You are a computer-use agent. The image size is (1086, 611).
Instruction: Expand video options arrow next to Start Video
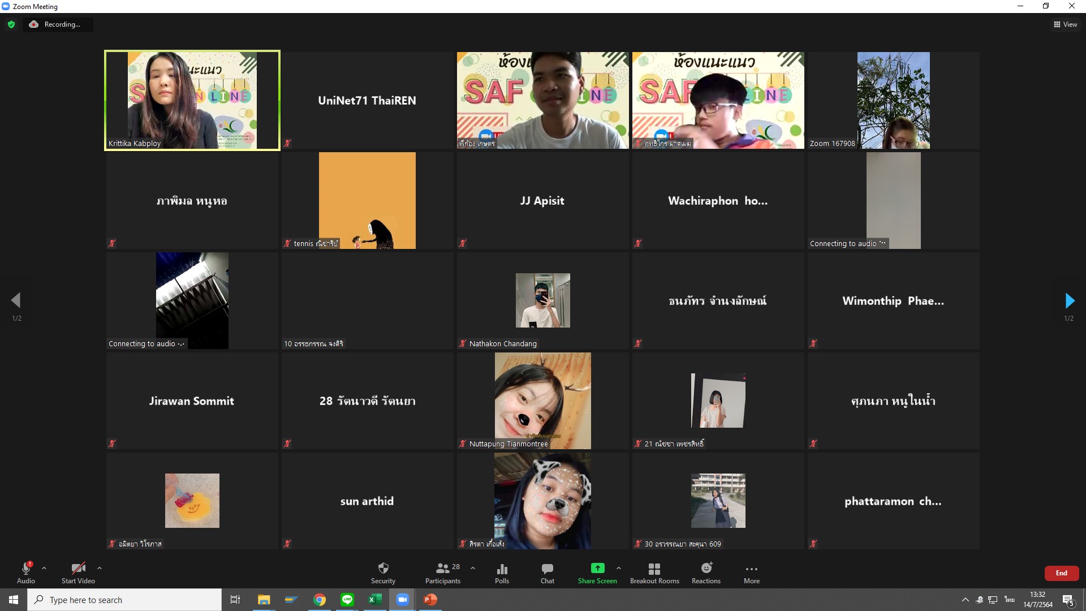(x=100, y=568)
